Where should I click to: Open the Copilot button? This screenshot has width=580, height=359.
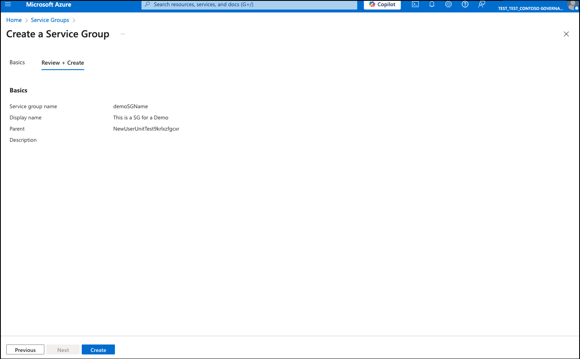pyautogui.click(x=382, y=5)
